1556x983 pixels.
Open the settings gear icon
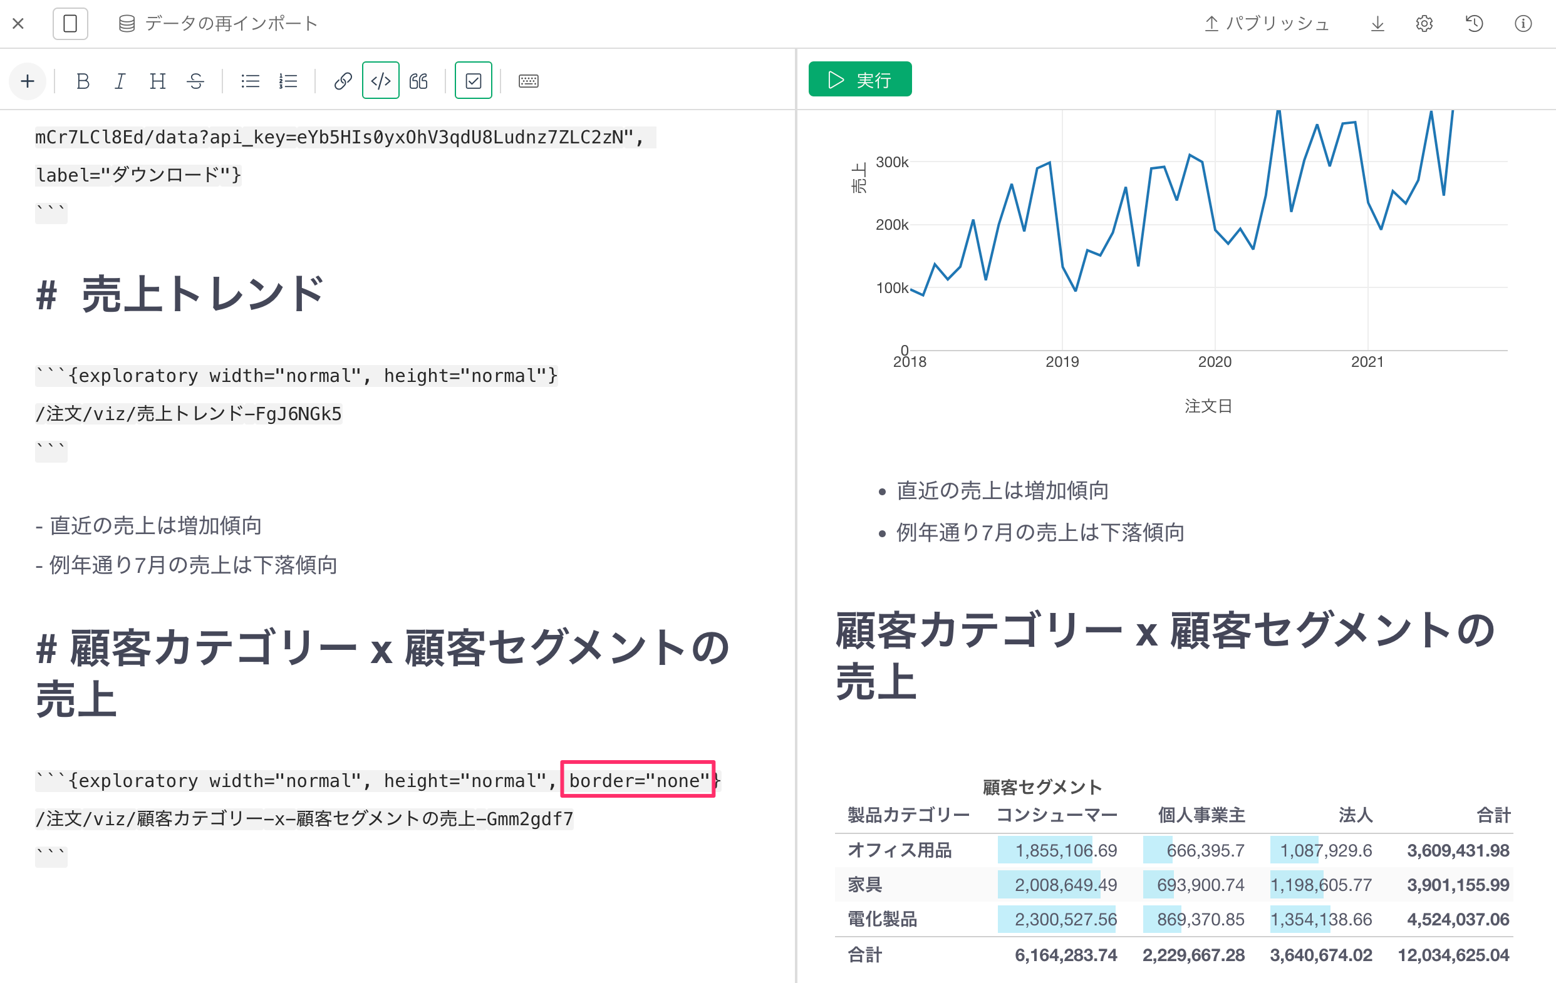tap(1424, 24)
